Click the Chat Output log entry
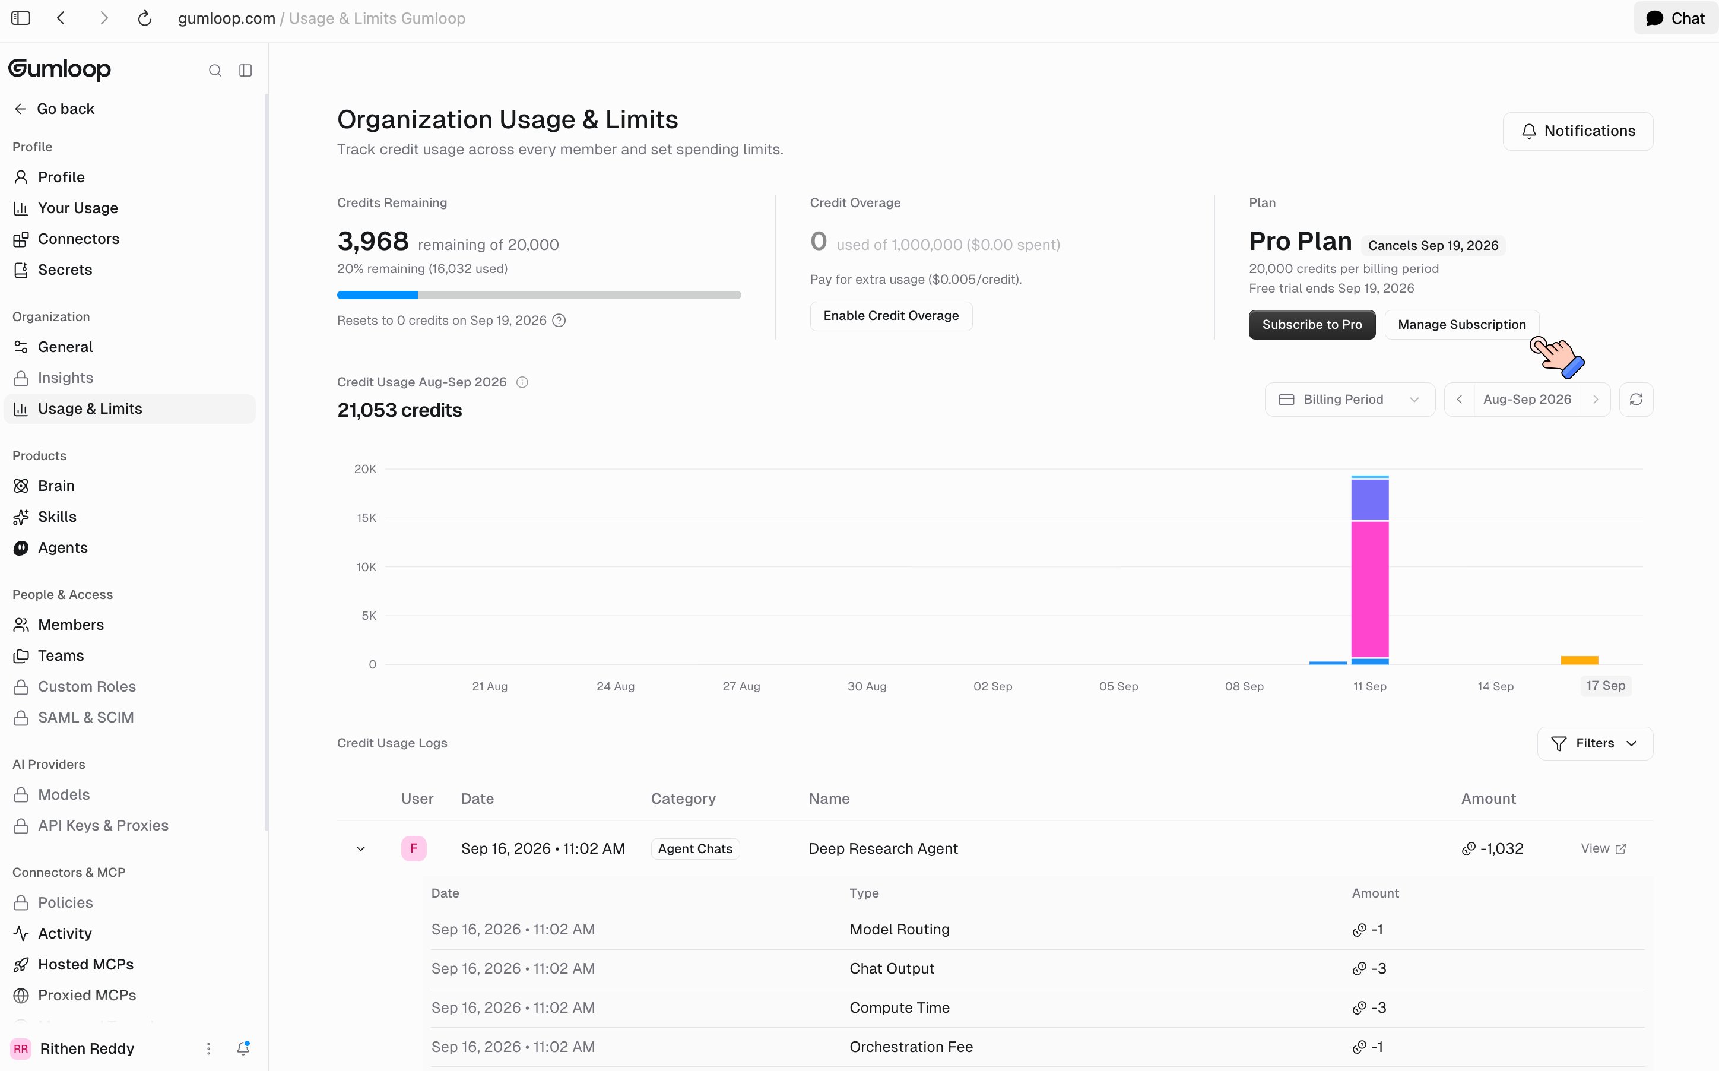Viewport: 1719px width, 1071px height. 1036,969
